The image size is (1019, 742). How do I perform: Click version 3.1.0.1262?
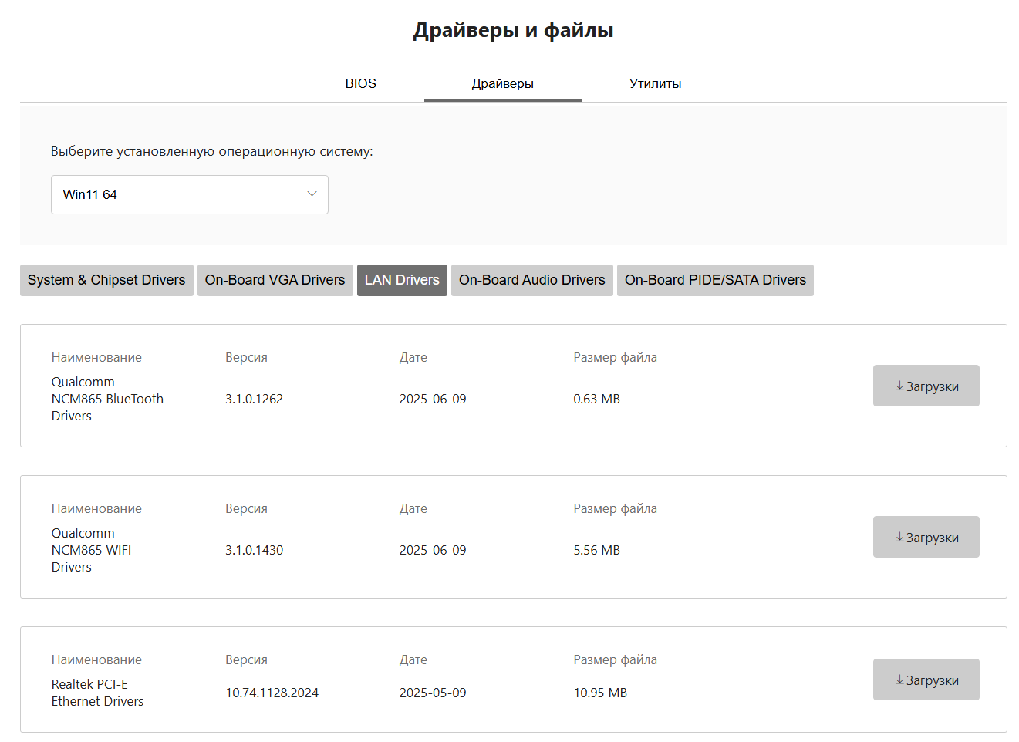254,399
